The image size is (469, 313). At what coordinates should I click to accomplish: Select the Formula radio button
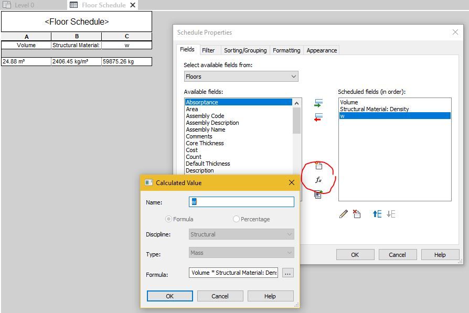168,219
